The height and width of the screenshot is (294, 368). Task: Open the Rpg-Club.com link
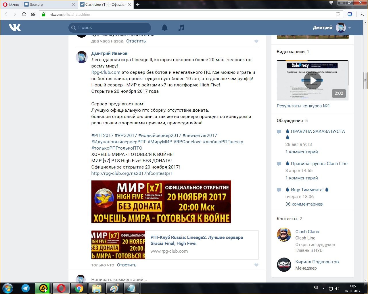coord(106,72)
